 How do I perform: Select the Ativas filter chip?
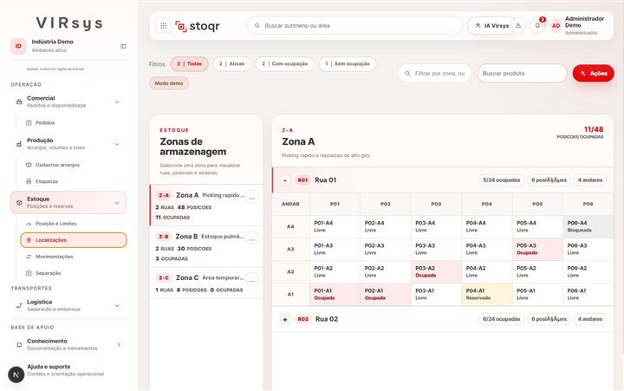click(x=231, y=63)
